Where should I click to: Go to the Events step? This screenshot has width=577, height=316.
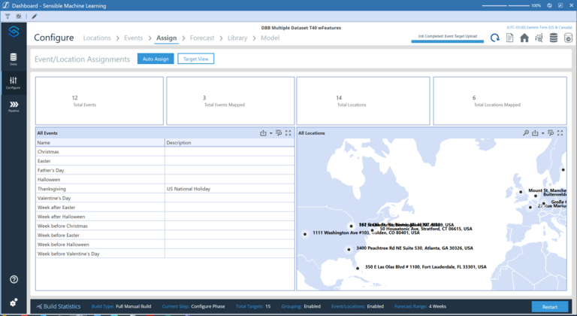point(133,38)
